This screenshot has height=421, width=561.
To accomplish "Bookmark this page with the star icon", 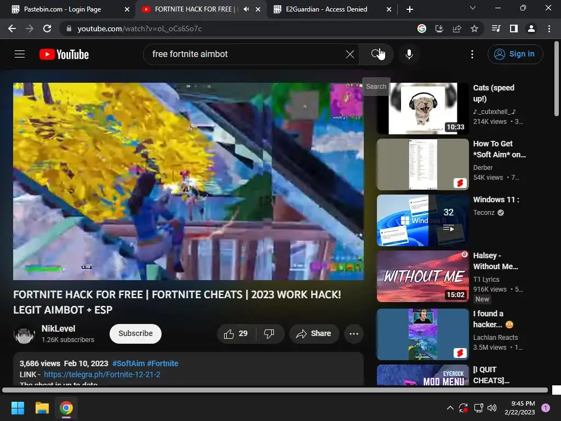I will coord(474,29).
